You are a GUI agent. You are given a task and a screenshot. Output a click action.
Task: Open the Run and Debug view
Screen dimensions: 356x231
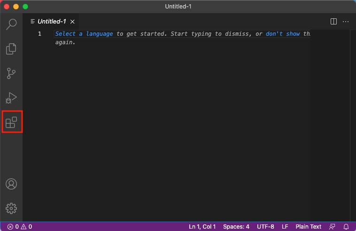11,98
